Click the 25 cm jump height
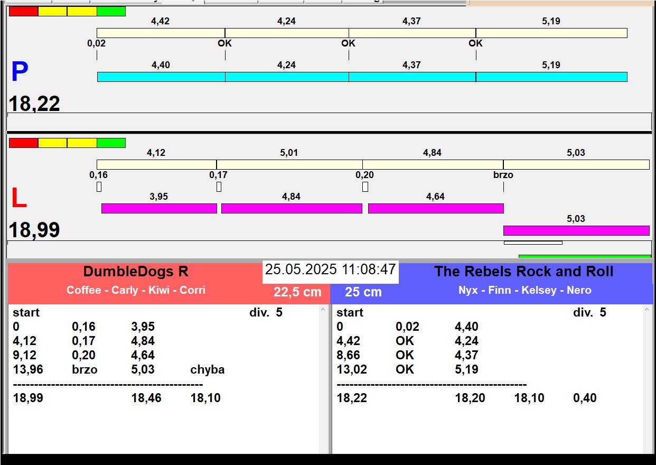The height and width of the screenshot is (465, 656). (x=363, y=292)
